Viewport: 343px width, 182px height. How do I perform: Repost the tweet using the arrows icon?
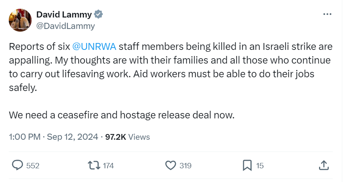94,165
